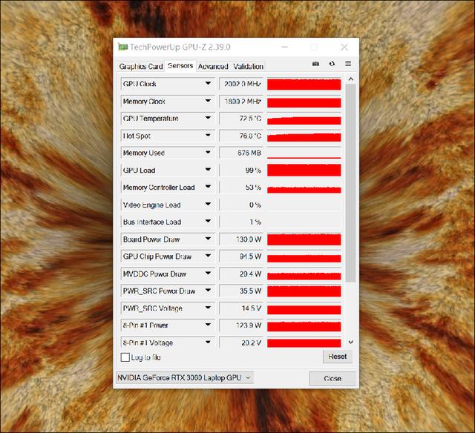Open the Advanced tab

tap(213, 66)
